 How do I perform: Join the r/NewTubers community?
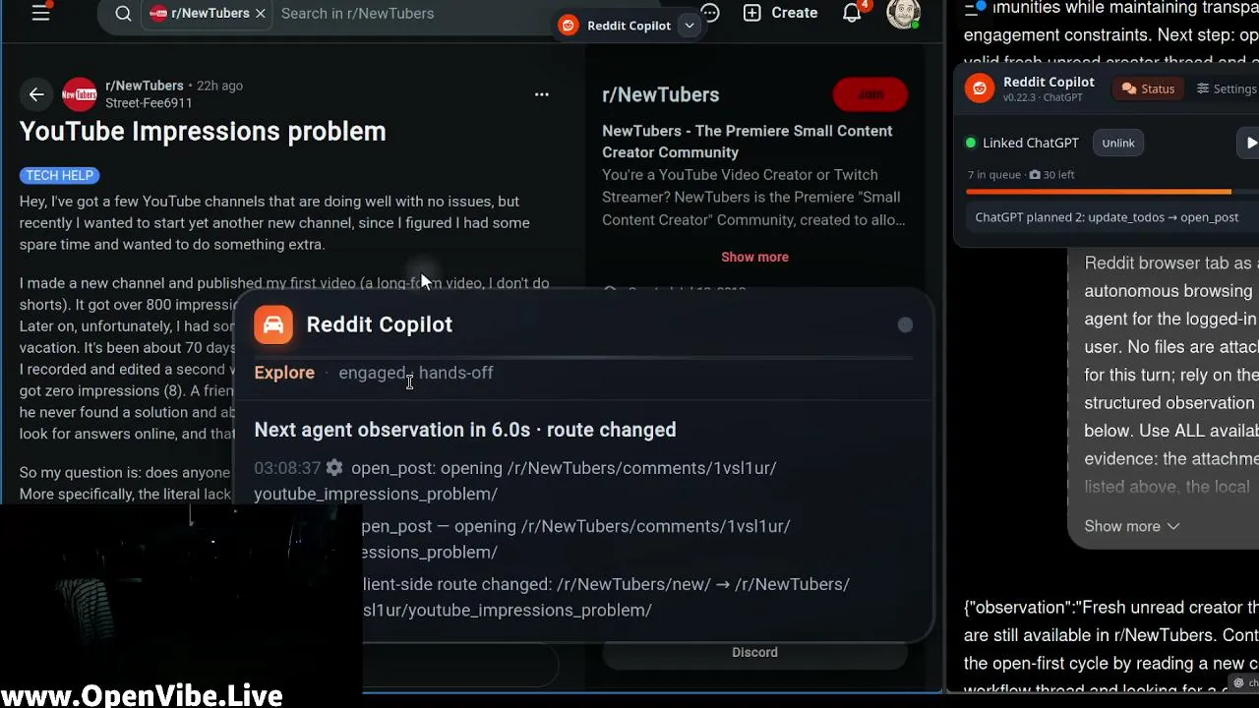pos(870,94)
